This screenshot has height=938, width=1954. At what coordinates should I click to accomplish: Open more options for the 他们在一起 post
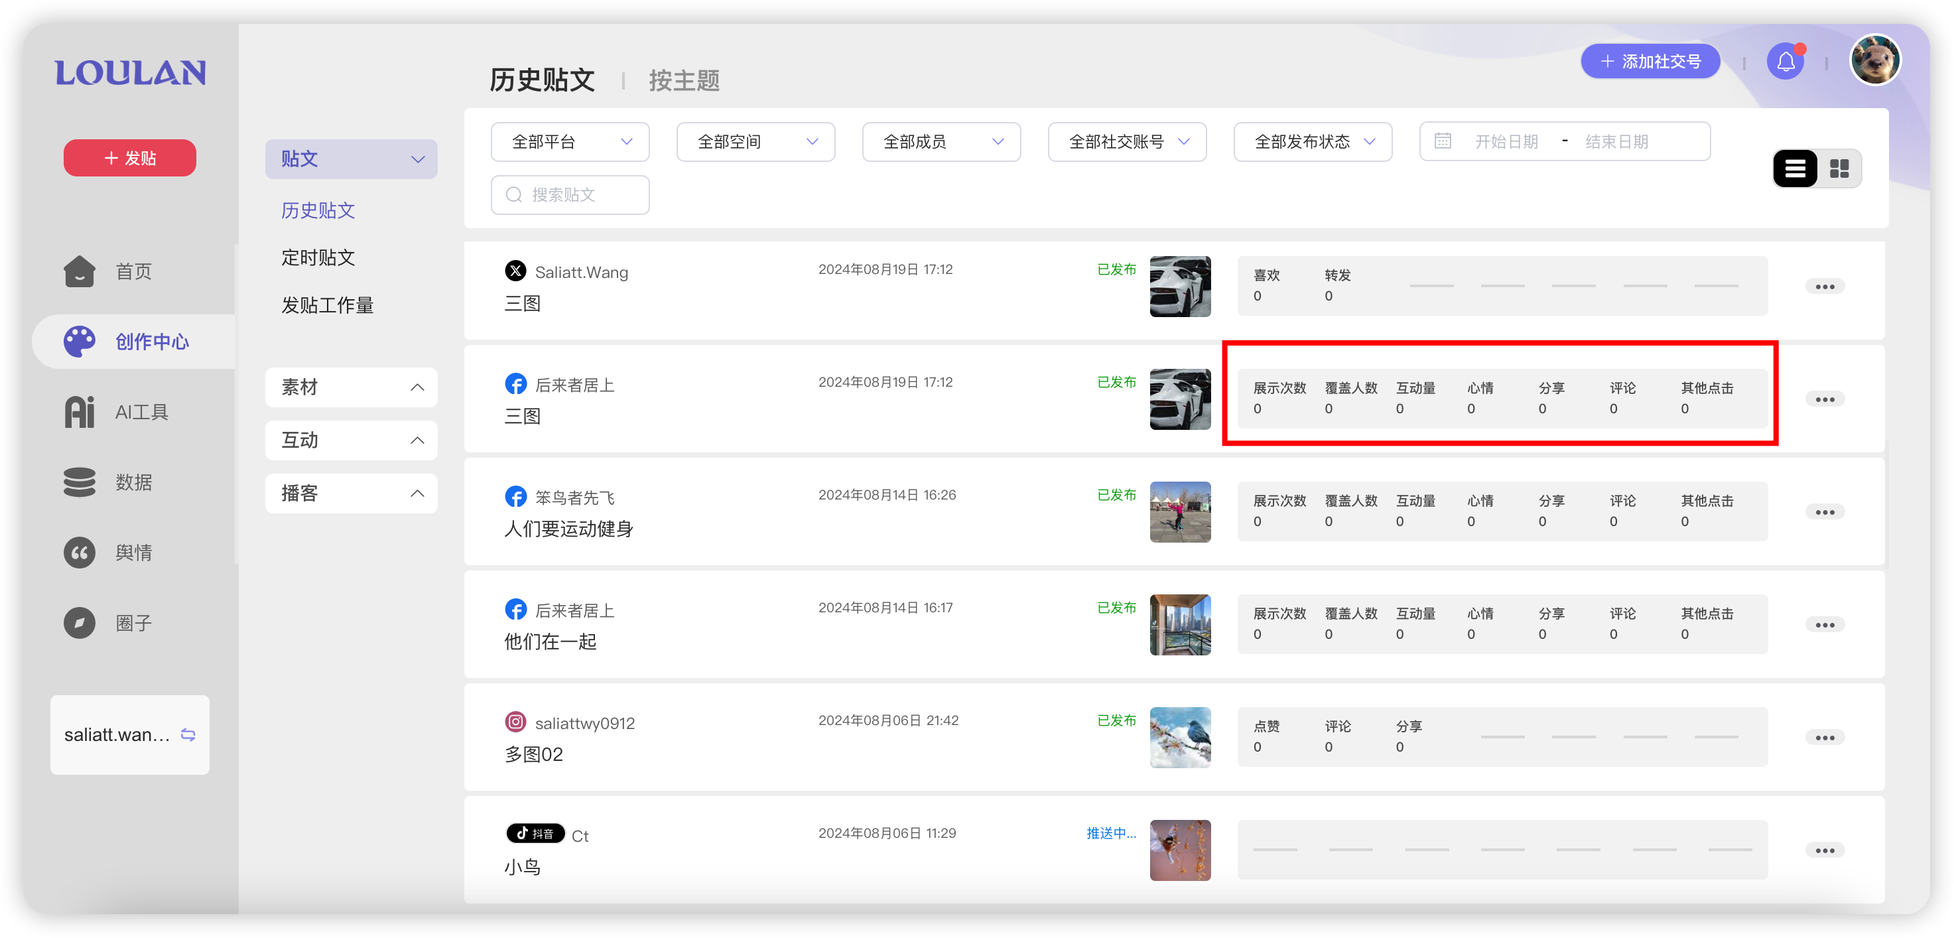coord(1825,625)
